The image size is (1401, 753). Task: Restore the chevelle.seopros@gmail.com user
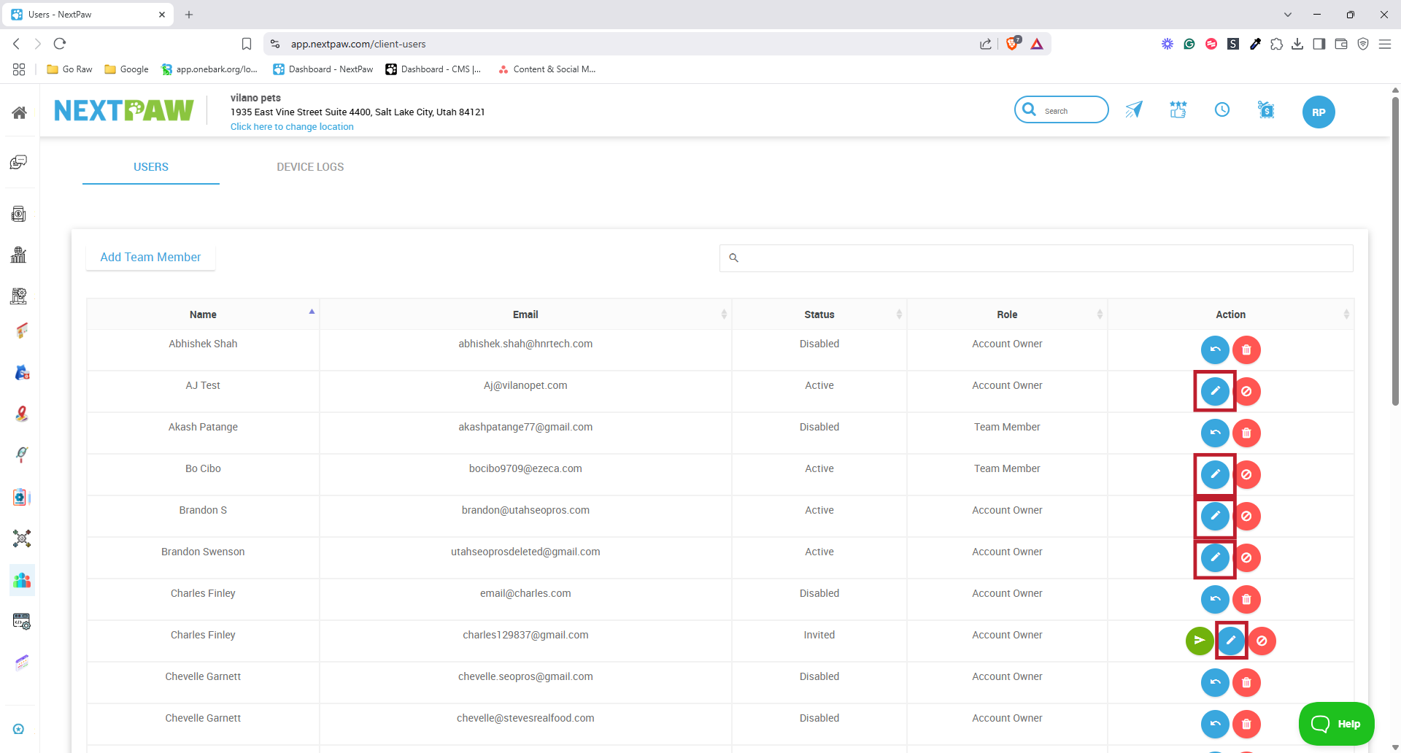point(1215,682)
